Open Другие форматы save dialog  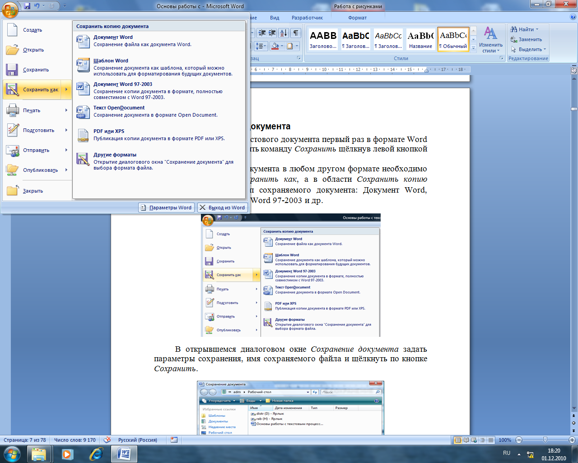point(159,161)
